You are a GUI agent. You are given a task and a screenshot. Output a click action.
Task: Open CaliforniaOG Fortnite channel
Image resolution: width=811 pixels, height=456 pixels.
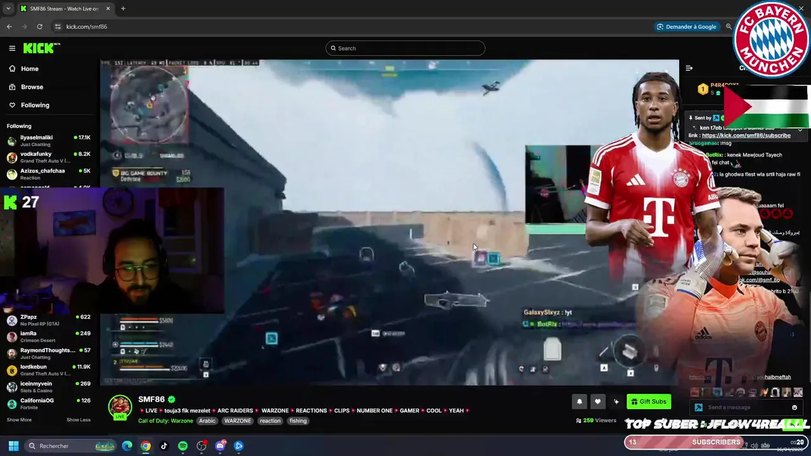pos(49,403)
